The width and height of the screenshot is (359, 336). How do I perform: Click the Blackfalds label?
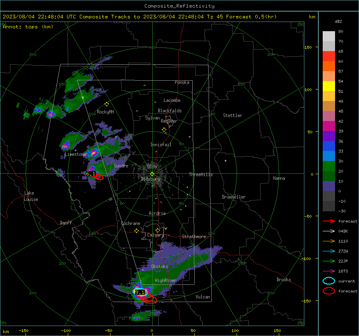click(x=170, y=111)
